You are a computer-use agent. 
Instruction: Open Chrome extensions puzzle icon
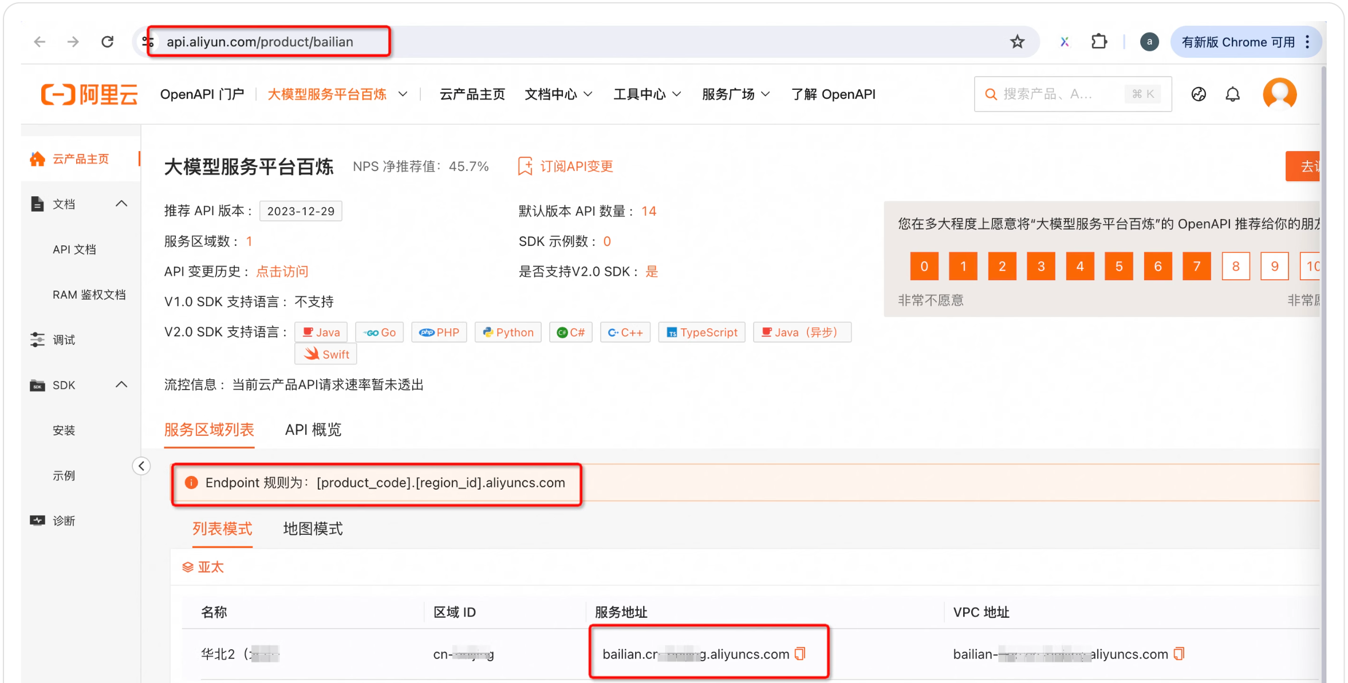[1099, 42]
